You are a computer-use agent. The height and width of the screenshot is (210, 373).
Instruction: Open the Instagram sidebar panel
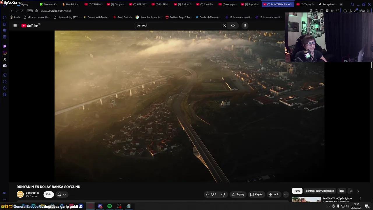point(5,53)
